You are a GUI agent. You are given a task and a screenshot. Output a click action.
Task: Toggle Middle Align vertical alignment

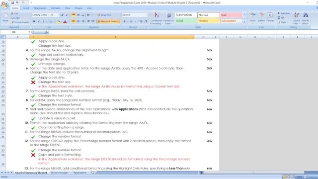coord(79,15)
